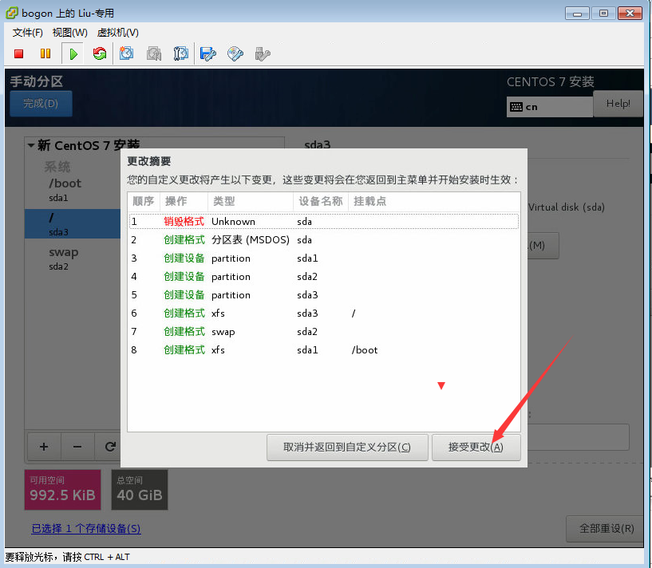Click the yellow Suspend pause icon
Screen dimensions: 652x568
45,53
